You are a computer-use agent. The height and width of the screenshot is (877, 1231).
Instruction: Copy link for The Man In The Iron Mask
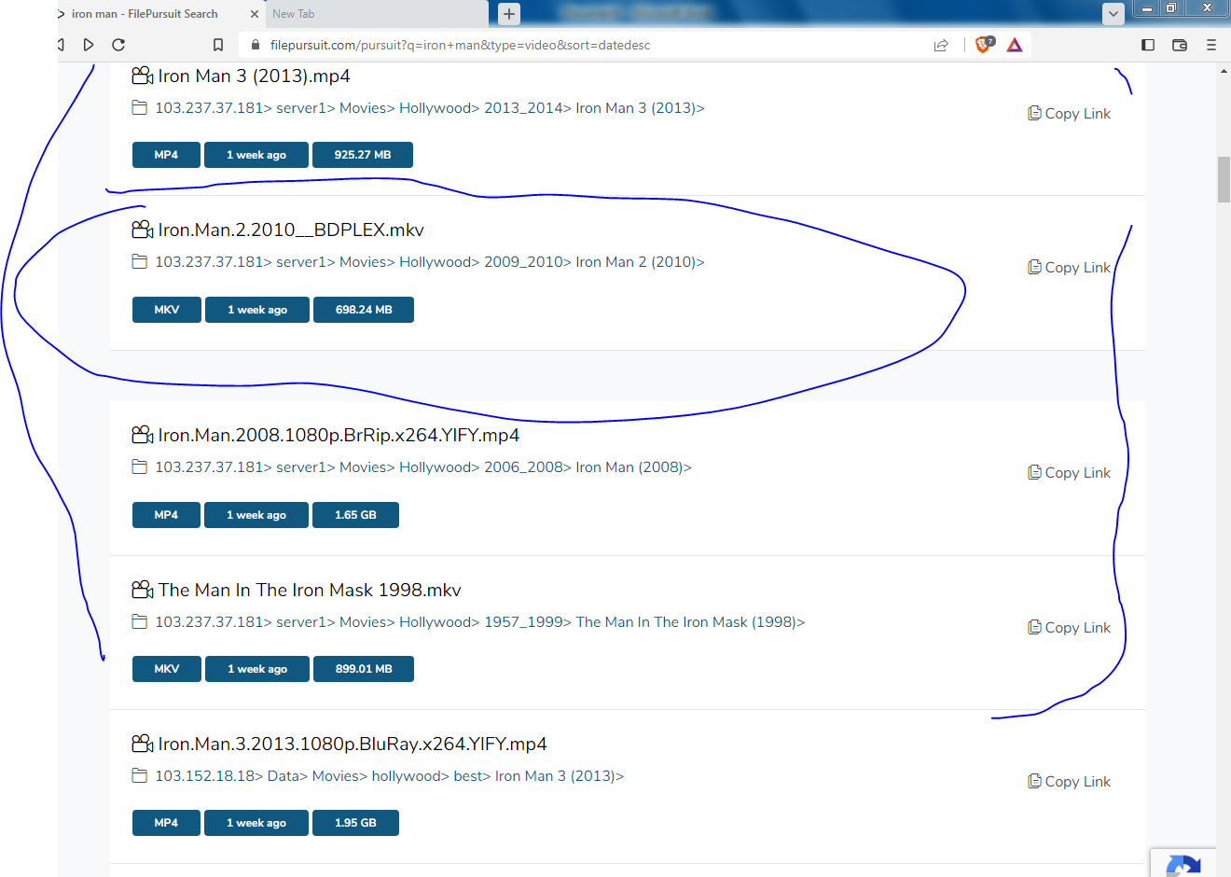pyautogui.click(x=1069, y=628)
